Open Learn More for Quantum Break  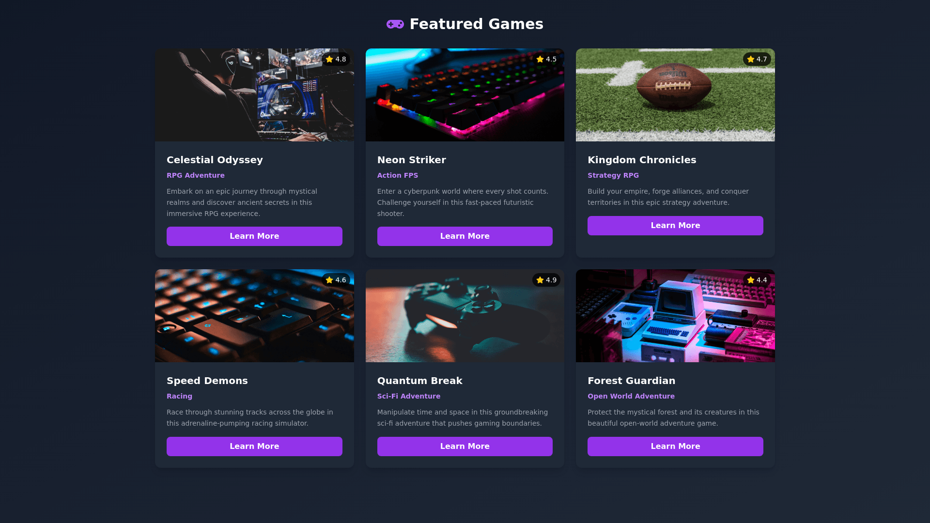click(x=465, y=446)
